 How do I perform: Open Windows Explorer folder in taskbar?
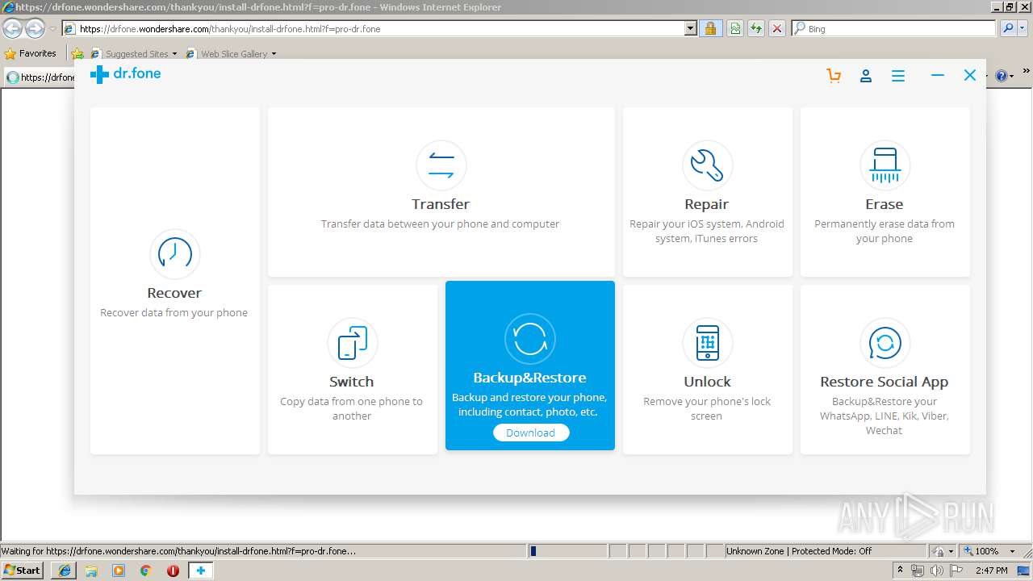(91, 571)
